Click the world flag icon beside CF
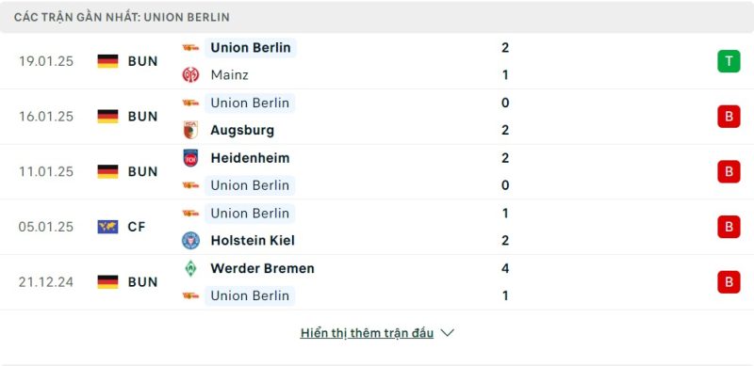Viewport: 754px width, 366px height. click(107, 227)
